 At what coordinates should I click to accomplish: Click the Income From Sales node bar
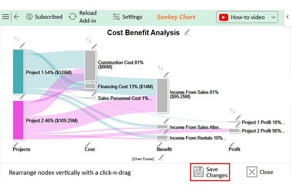pyautogui.click(x=162, y=95)
